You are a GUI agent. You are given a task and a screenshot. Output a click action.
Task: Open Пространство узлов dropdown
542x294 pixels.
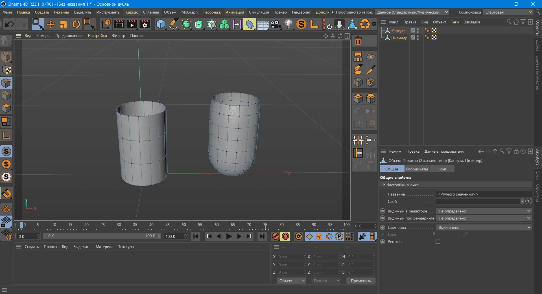pyautogui.click(x=412, y=12)
